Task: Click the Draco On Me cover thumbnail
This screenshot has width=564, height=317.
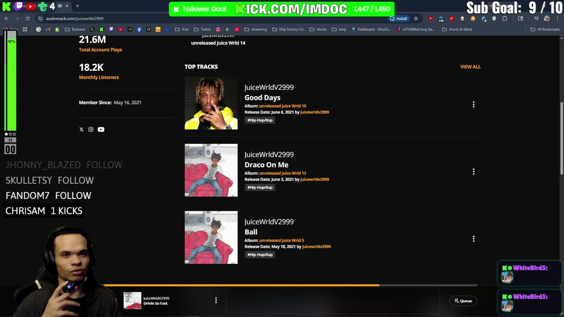Action: click(x=211, y=170)
